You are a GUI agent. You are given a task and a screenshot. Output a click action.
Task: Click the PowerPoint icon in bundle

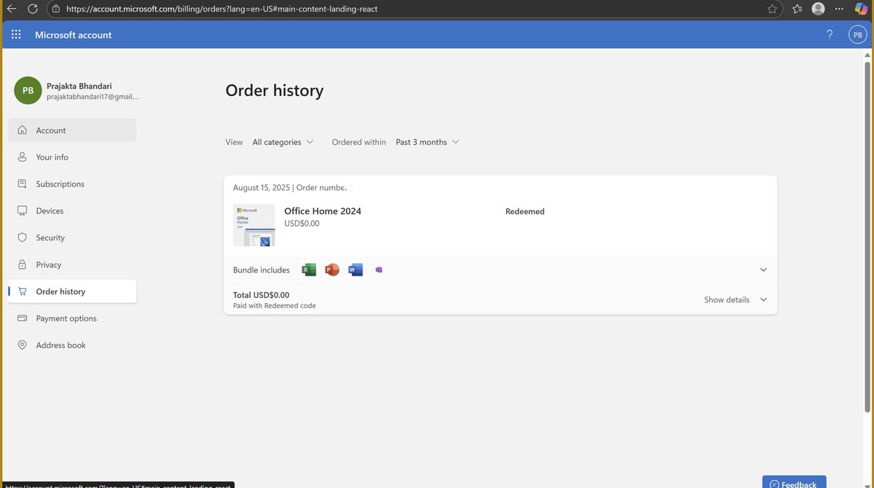coord(332,269)
